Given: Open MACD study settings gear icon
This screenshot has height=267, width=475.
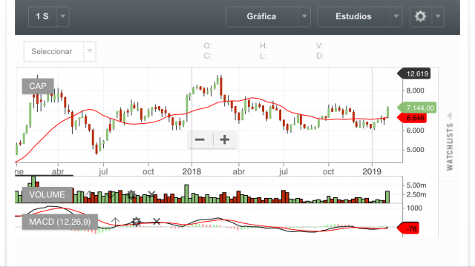Looking at the screenshot, I should (137, 222).
